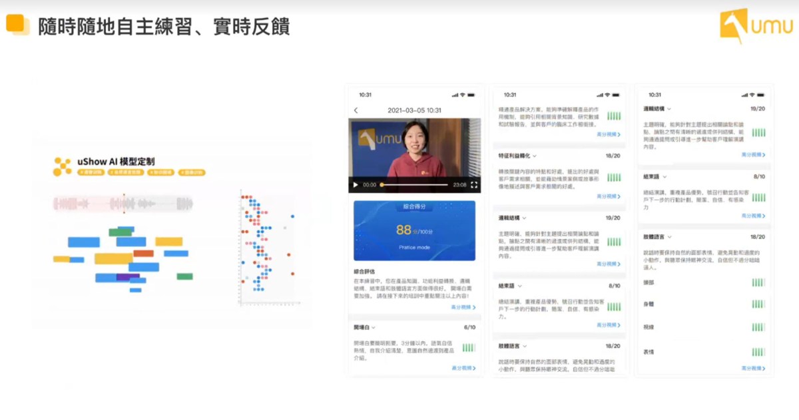Click the 23:08 video duration
The height and width of the screenshot is (420, 799).
tap(459, 185)
